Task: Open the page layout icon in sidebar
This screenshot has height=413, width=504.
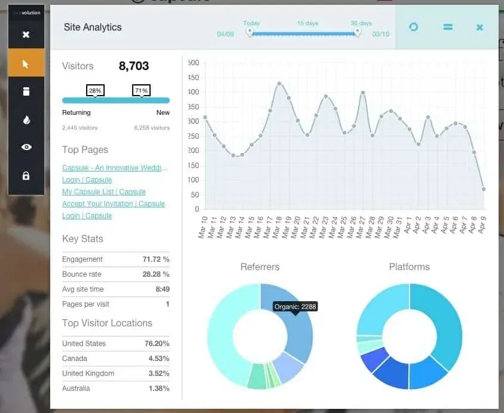Action: point(26,91)
